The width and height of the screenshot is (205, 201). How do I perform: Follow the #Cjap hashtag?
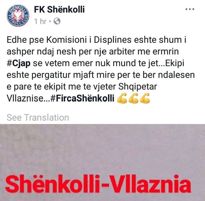pyautogui.click(x=19, y=63)
